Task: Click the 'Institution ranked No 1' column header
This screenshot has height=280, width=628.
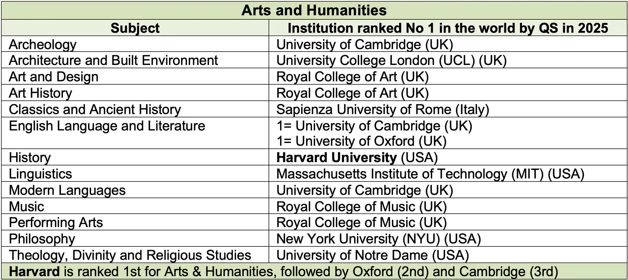Action: click(x=448, y=28)
